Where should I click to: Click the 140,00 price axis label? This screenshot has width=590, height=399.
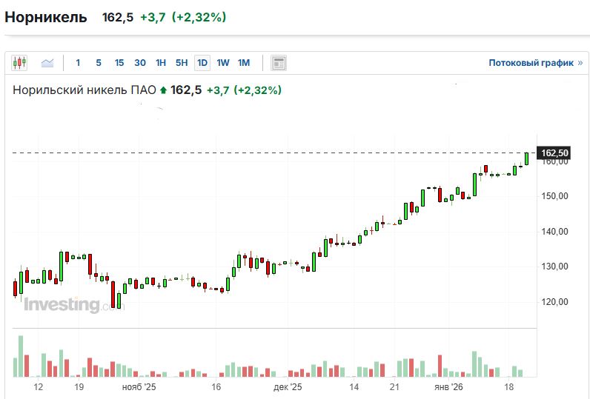click(x=554, y=232)
